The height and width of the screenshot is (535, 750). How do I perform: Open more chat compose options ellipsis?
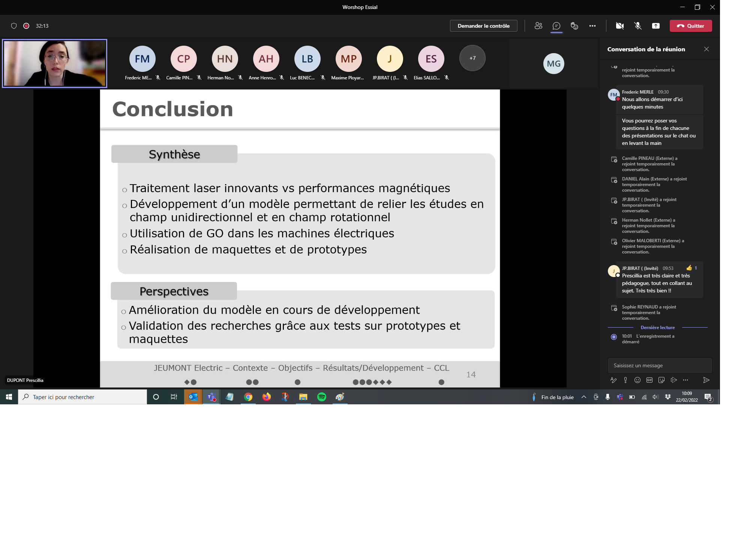click(685, 380)
